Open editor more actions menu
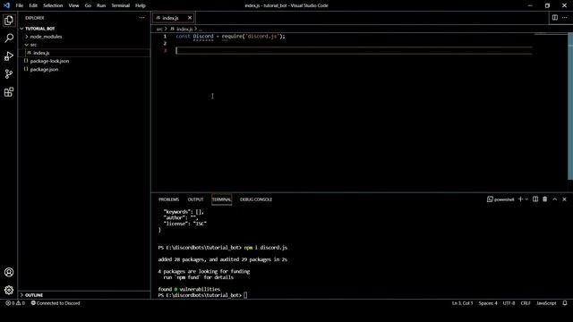 click(x=565, y=18)
